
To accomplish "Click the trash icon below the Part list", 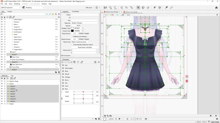I will tap(59, 72).
